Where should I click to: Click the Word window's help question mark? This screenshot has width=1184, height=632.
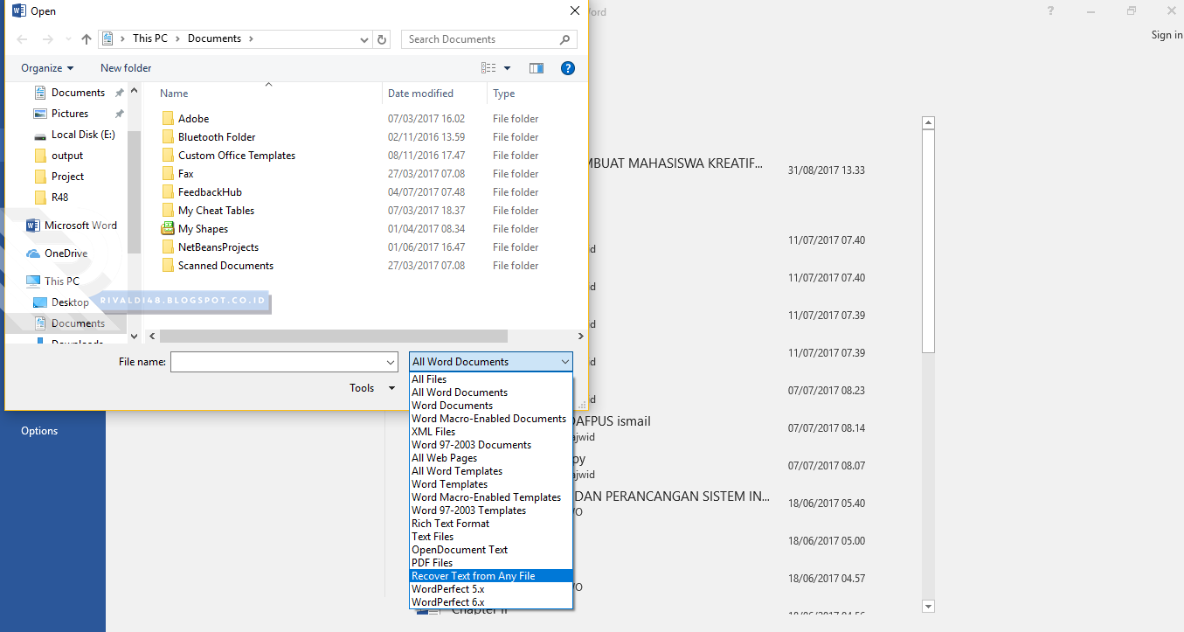[1050, 11]
